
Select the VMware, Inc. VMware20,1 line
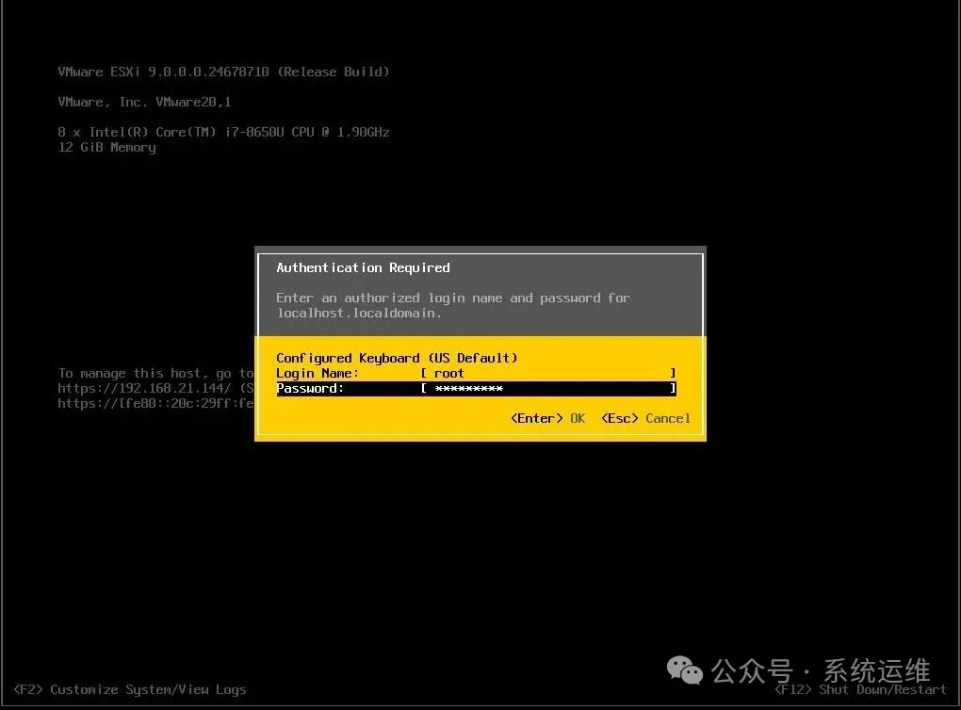145,102
